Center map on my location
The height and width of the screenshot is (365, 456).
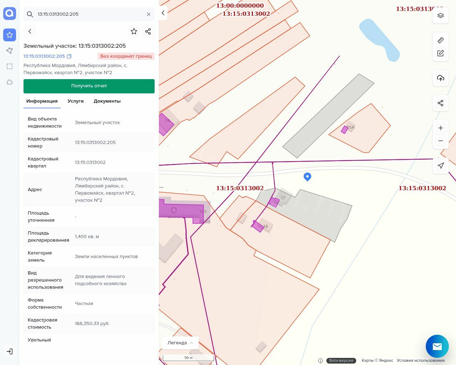coord(440,165)
